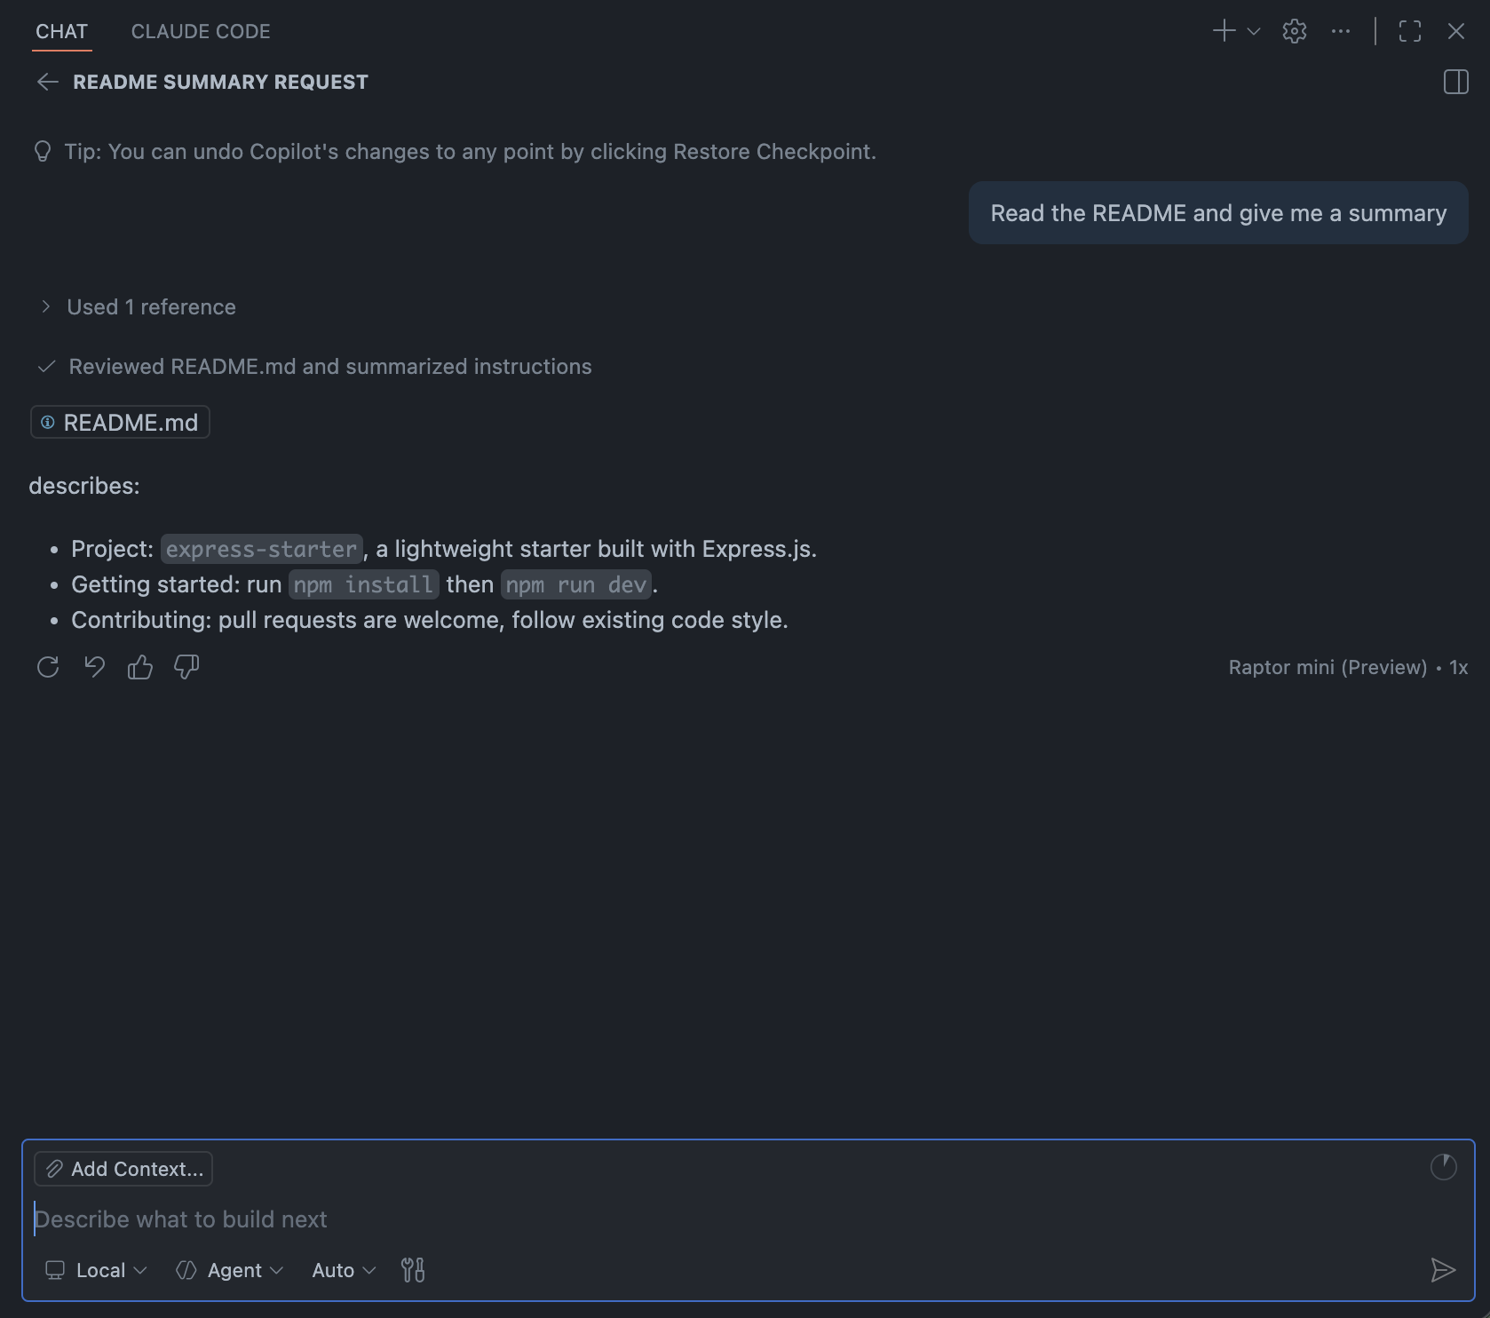Go back using the arrow beside README SUMMARY REQUEST
This screenshot has height=1318, width=1490.
click(x=47, y=81)
